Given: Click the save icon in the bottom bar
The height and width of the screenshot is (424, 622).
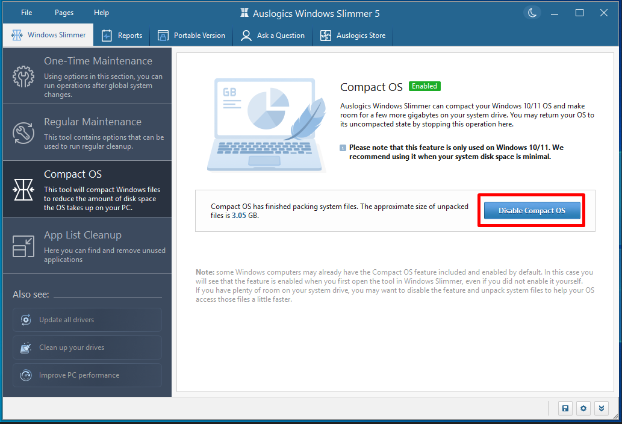Looking at the screenshot, I should (565, 408).
